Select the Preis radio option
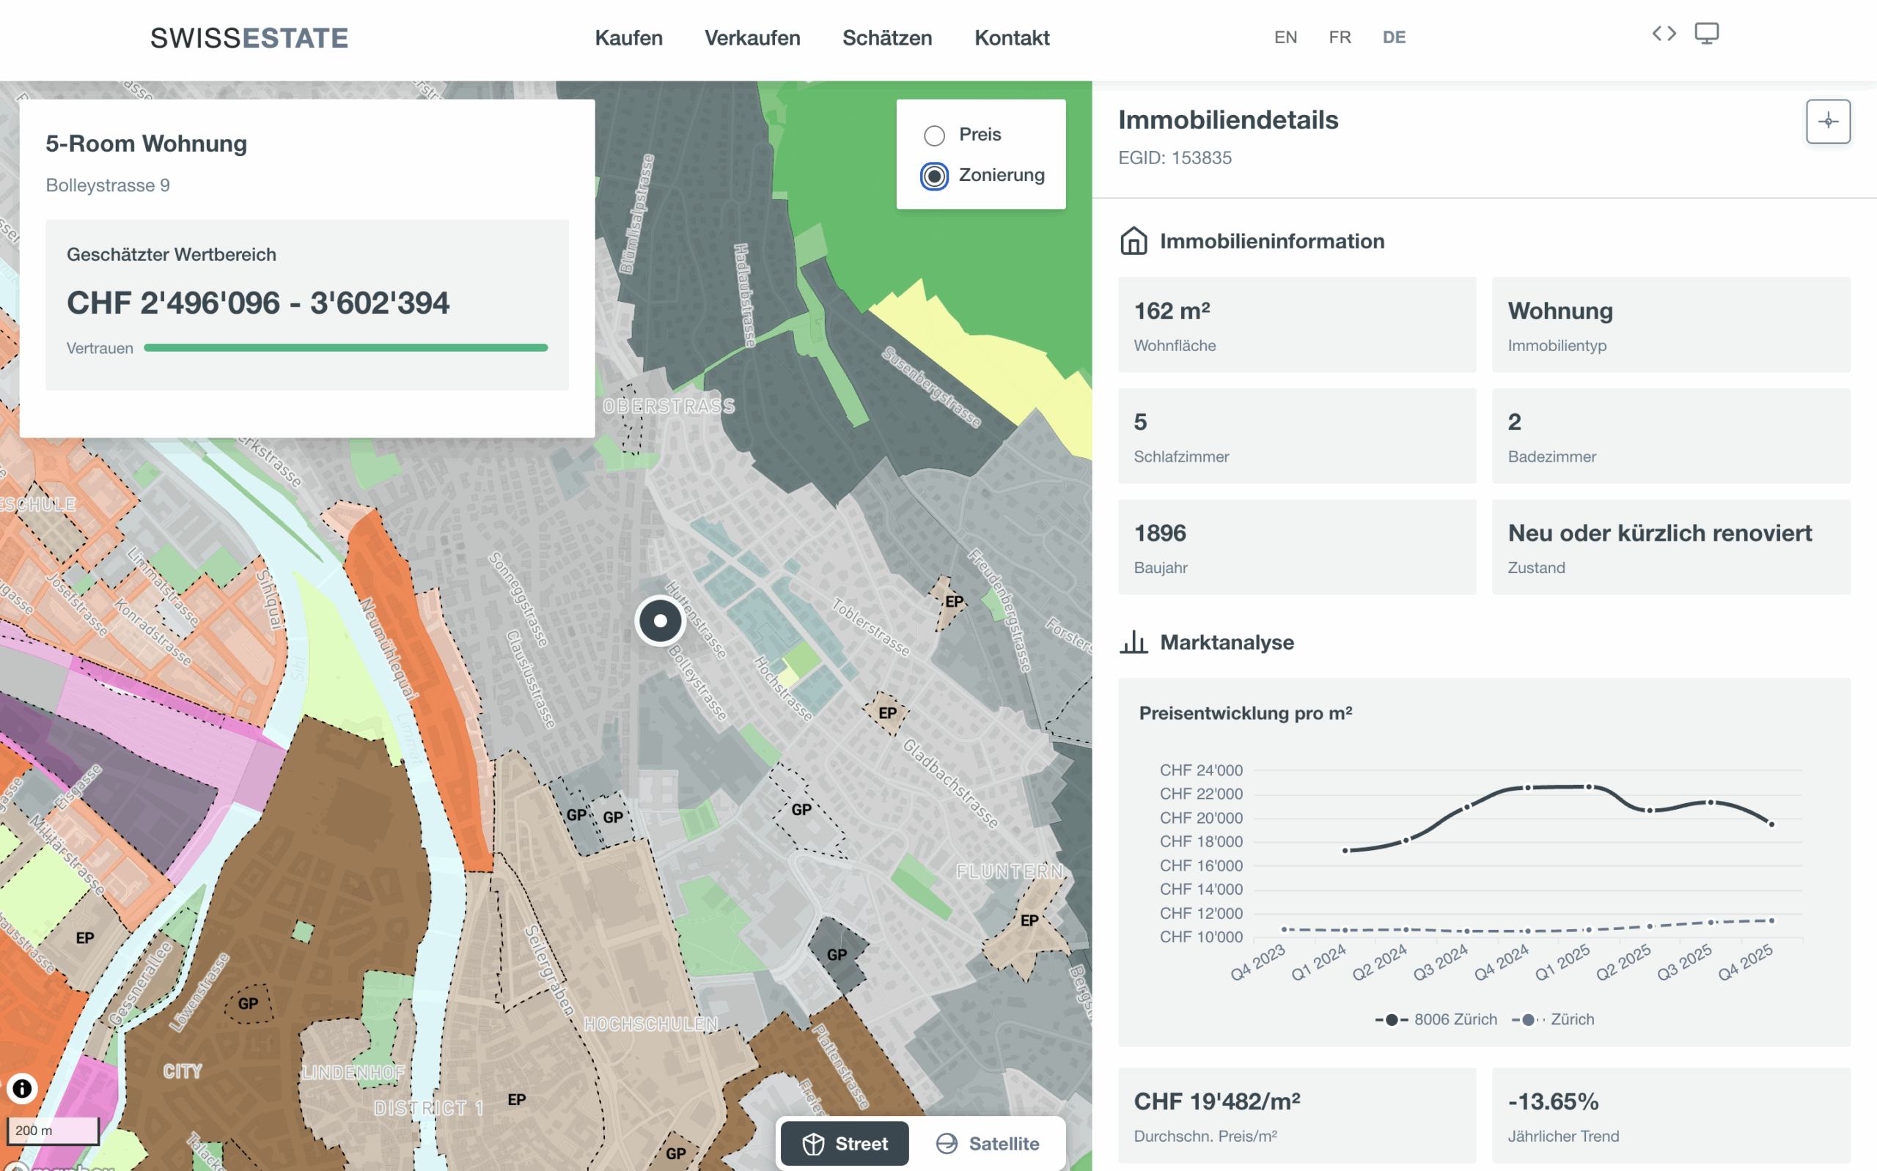This screenshot has width=1877, height=1171. pyautogui.click(x=934, y=136)
